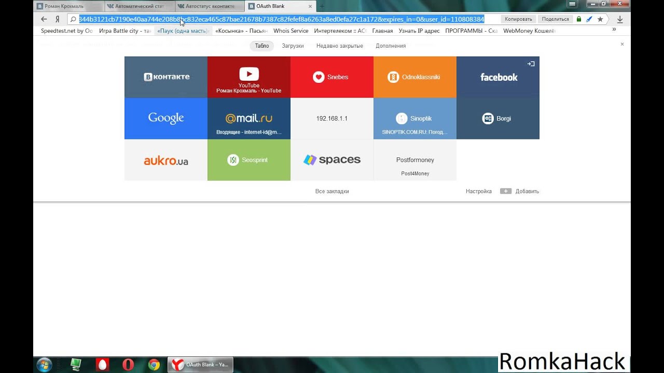
Task: Open the Sinoptik weather tile
Action: tap(415, 119)
